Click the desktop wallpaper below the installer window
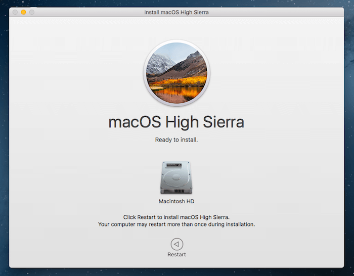Viewport: 354px width, 276px height. (176, 272)
